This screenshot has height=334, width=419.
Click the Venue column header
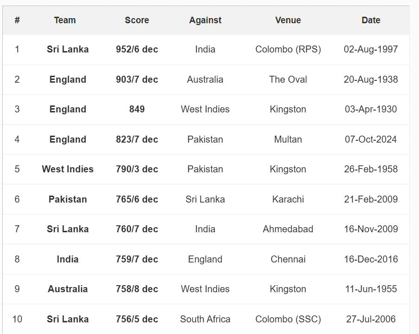tap(288, 20)
